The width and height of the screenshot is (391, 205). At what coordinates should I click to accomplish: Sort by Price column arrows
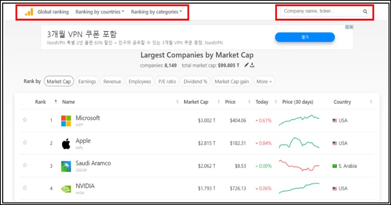point(249,102)
